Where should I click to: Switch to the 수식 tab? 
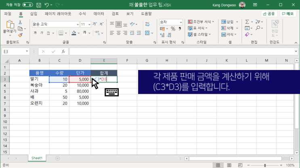tap(82, 14)
